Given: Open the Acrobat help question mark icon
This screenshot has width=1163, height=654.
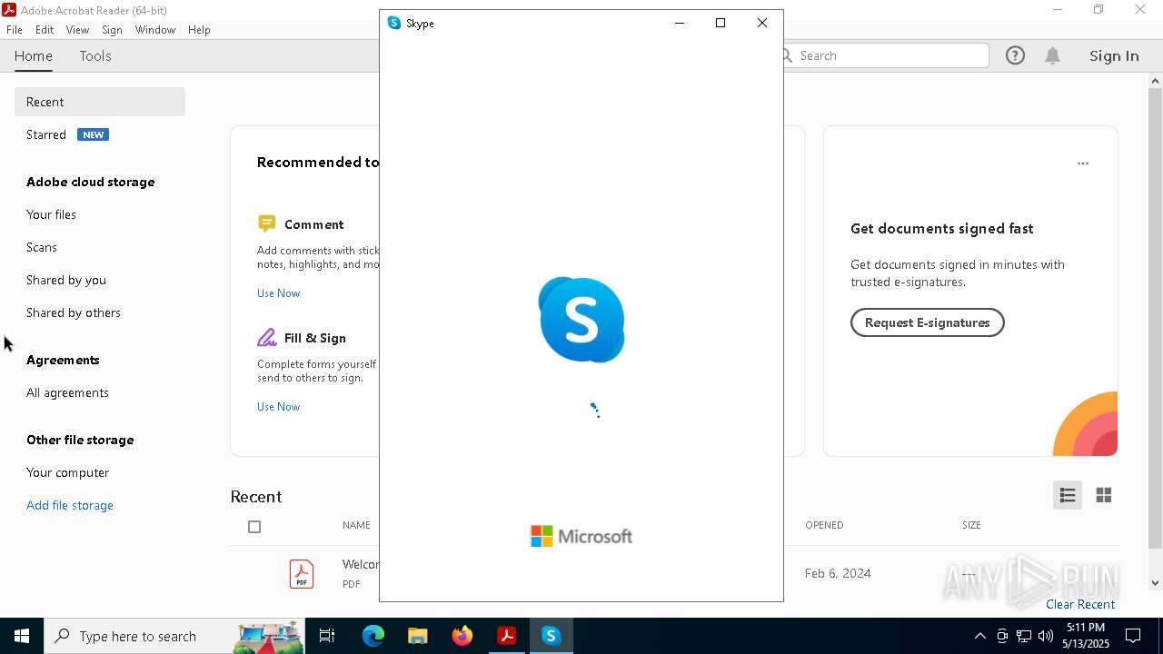Looking at the screenshot, I should 1015,55.
